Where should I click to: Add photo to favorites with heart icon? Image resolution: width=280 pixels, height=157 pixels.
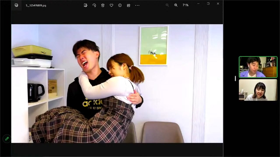[x=111, y=5]
